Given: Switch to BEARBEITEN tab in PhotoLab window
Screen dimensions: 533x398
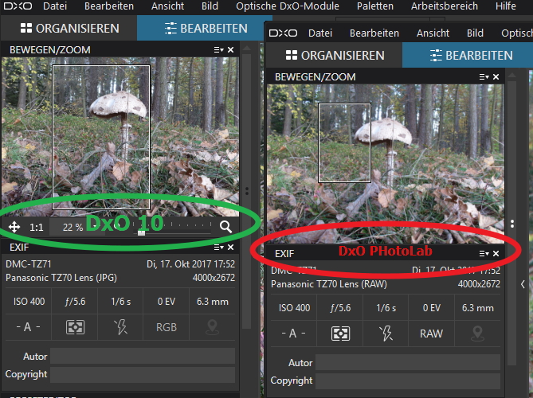Looking at the screenshot, I should click(x=468, y=56).
